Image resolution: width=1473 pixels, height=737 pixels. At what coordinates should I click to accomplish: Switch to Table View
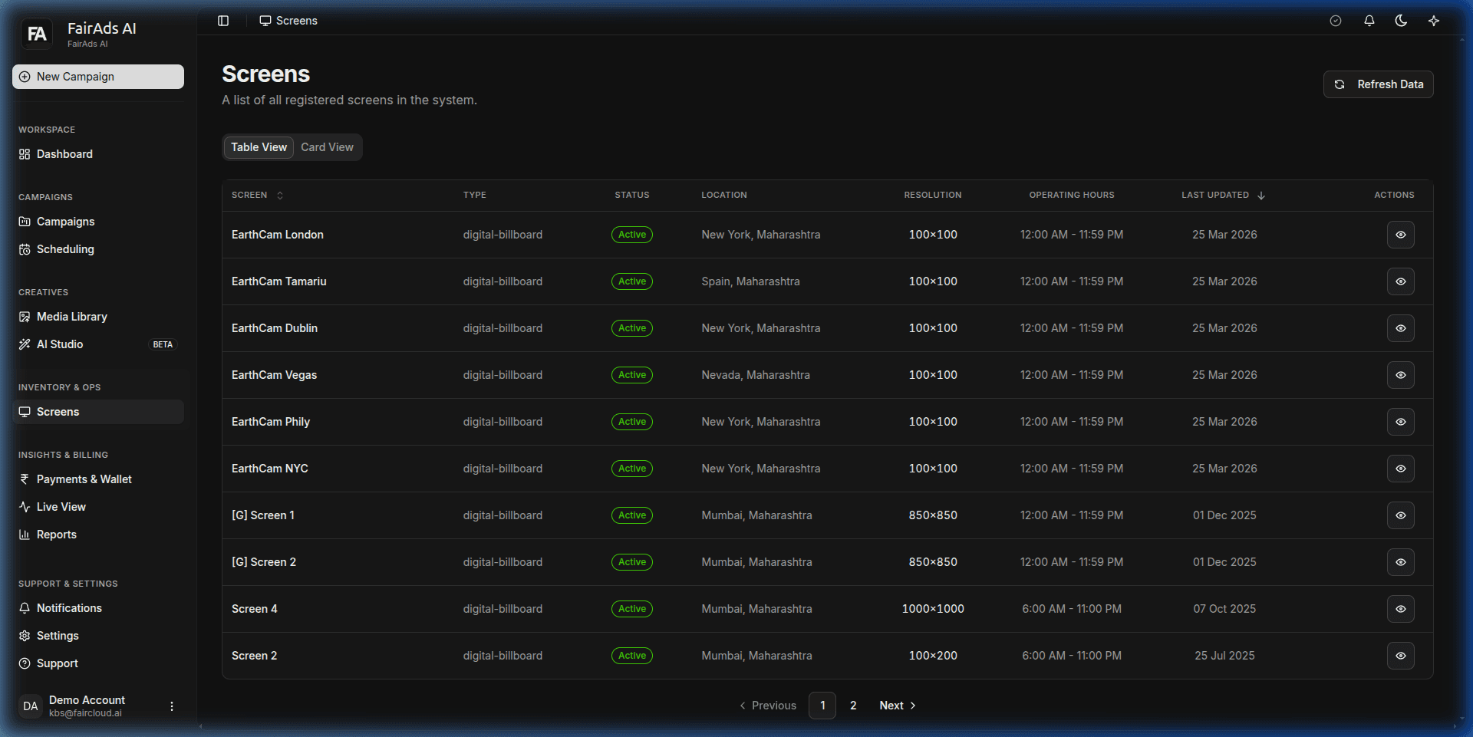pos(259,147)
